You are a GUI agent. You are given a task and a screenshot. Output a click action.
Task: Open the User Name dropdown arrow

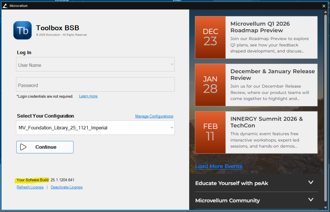point(172,64)
